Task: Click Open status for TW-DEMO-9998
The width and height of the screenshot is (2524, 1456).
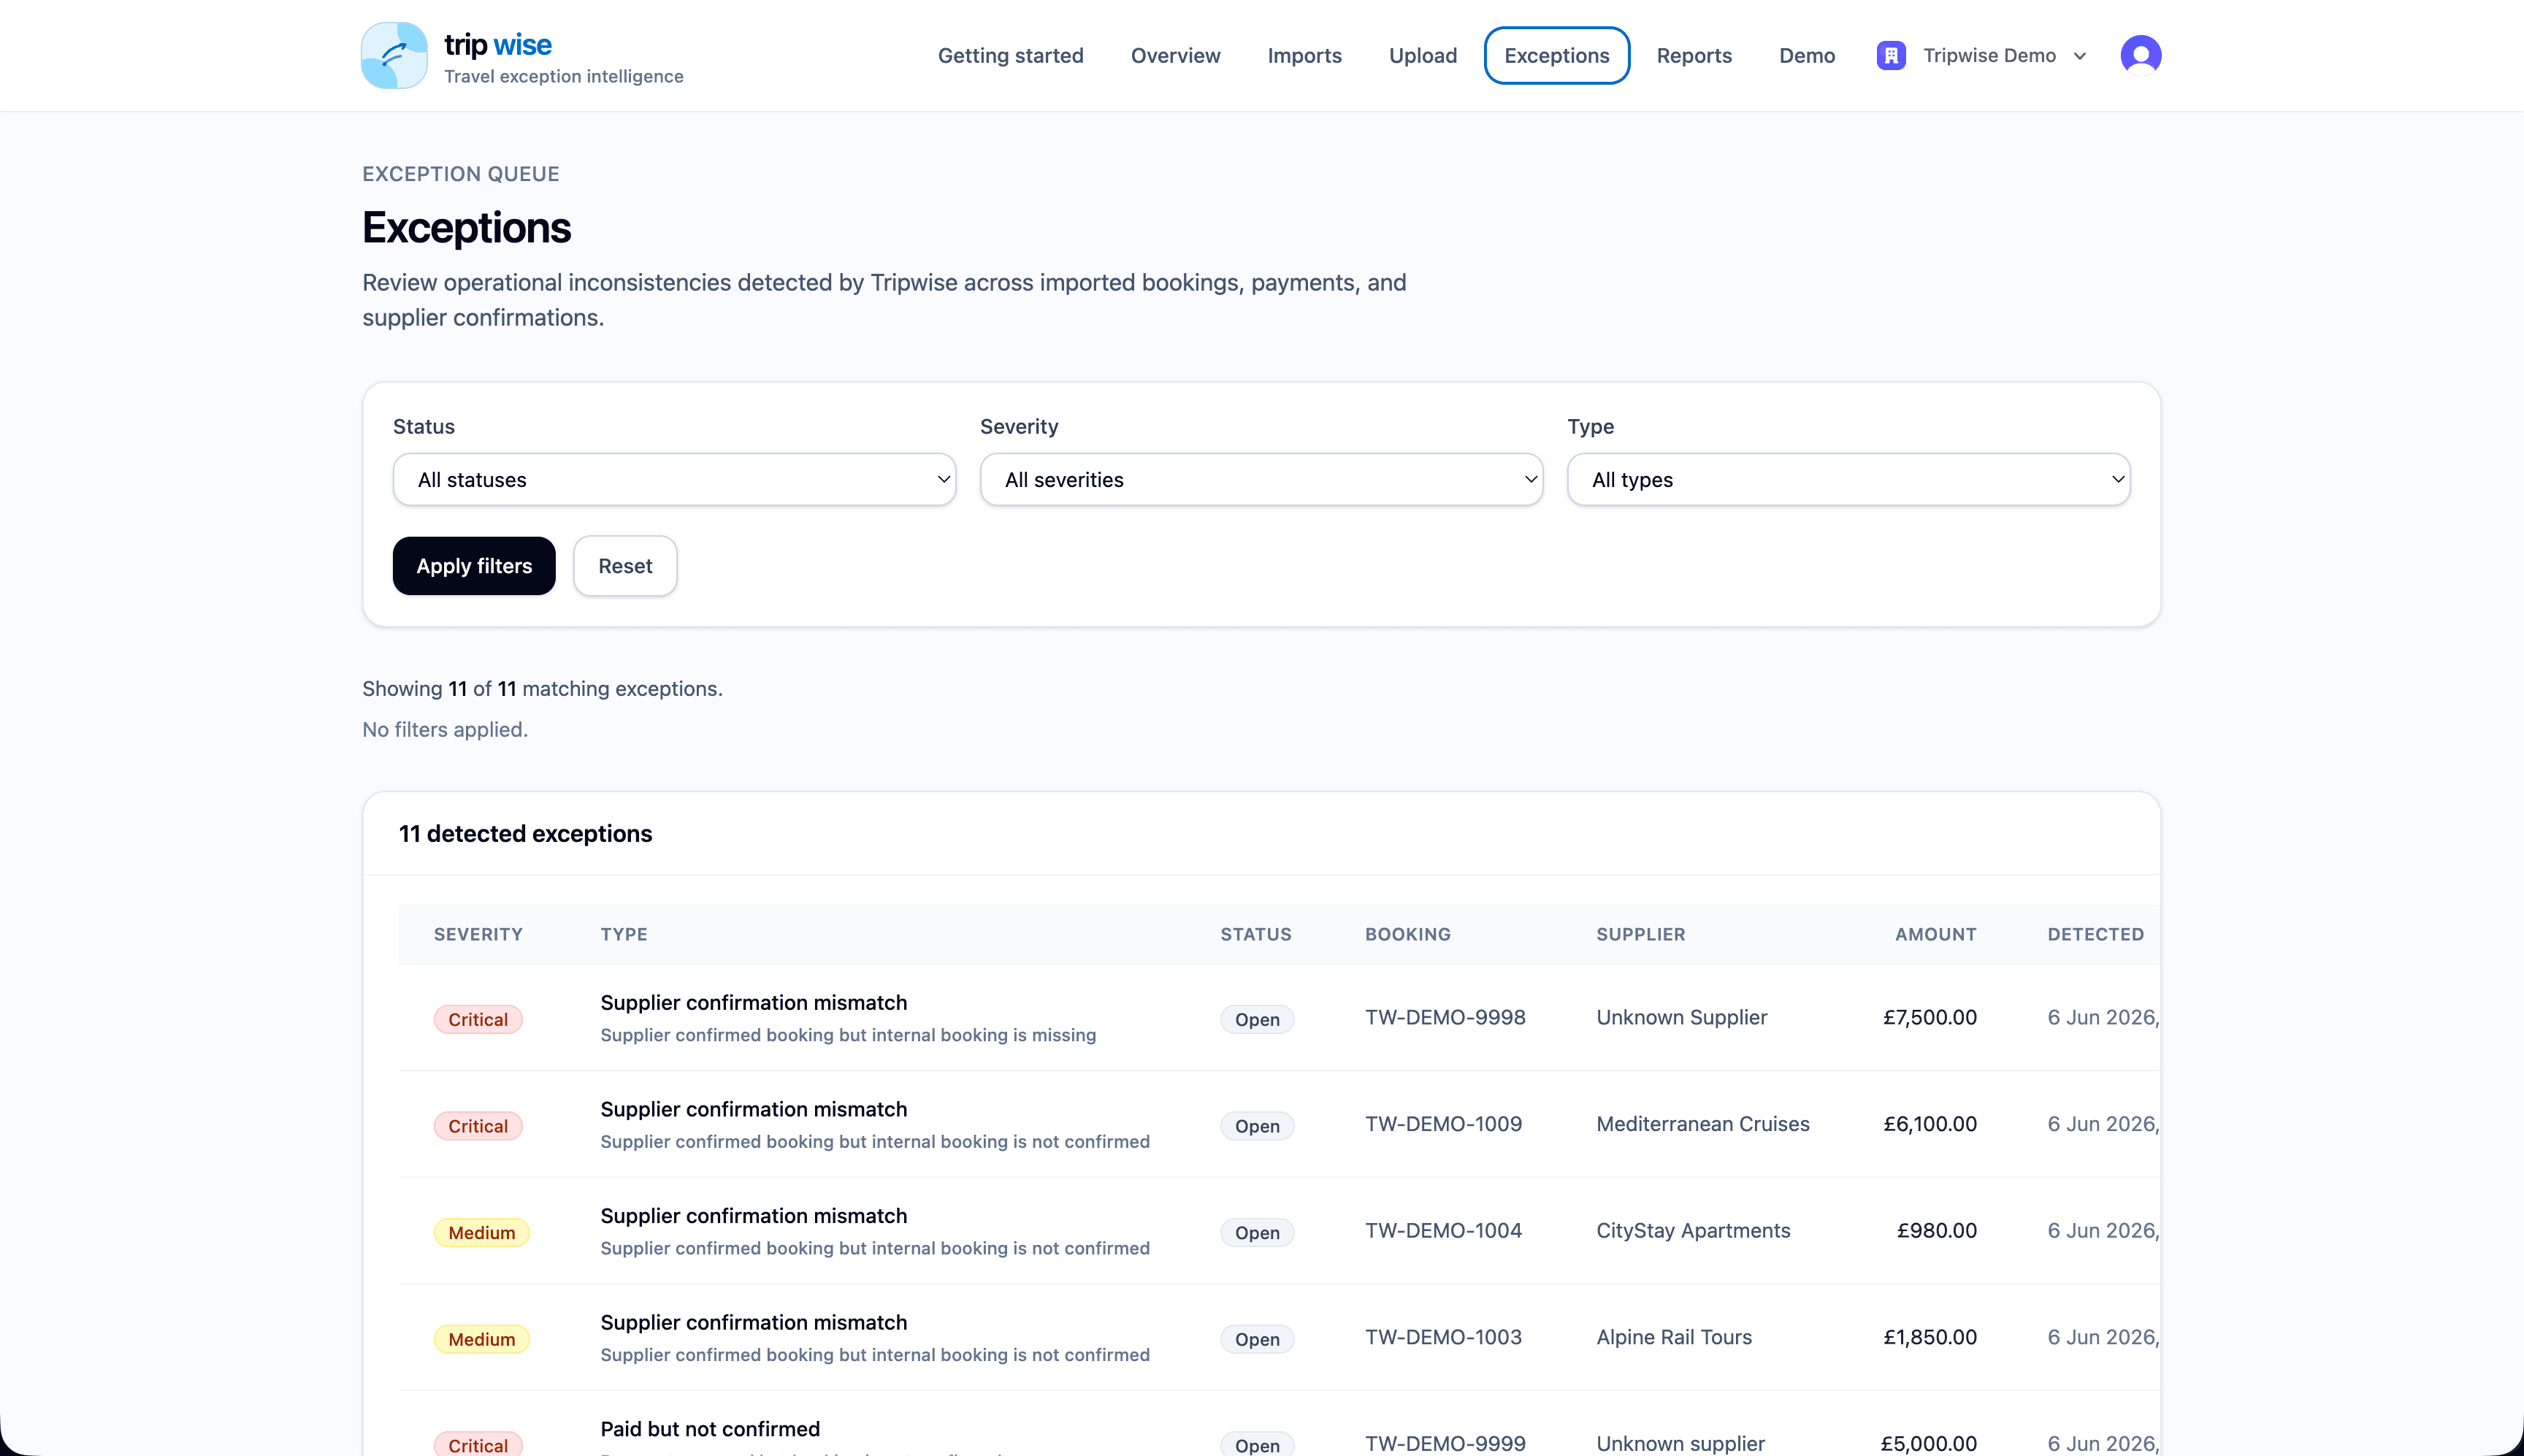Action: point(1257,1019)
